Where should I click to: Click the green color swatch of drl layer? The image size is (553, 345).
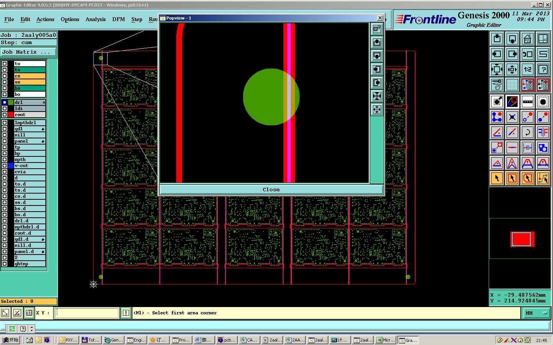point(11,102)
